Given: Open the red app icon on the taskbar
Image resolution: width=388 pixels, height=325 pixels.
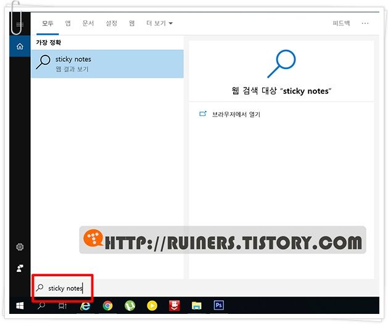Looking at the screenshot, I should tap(174, 306).
